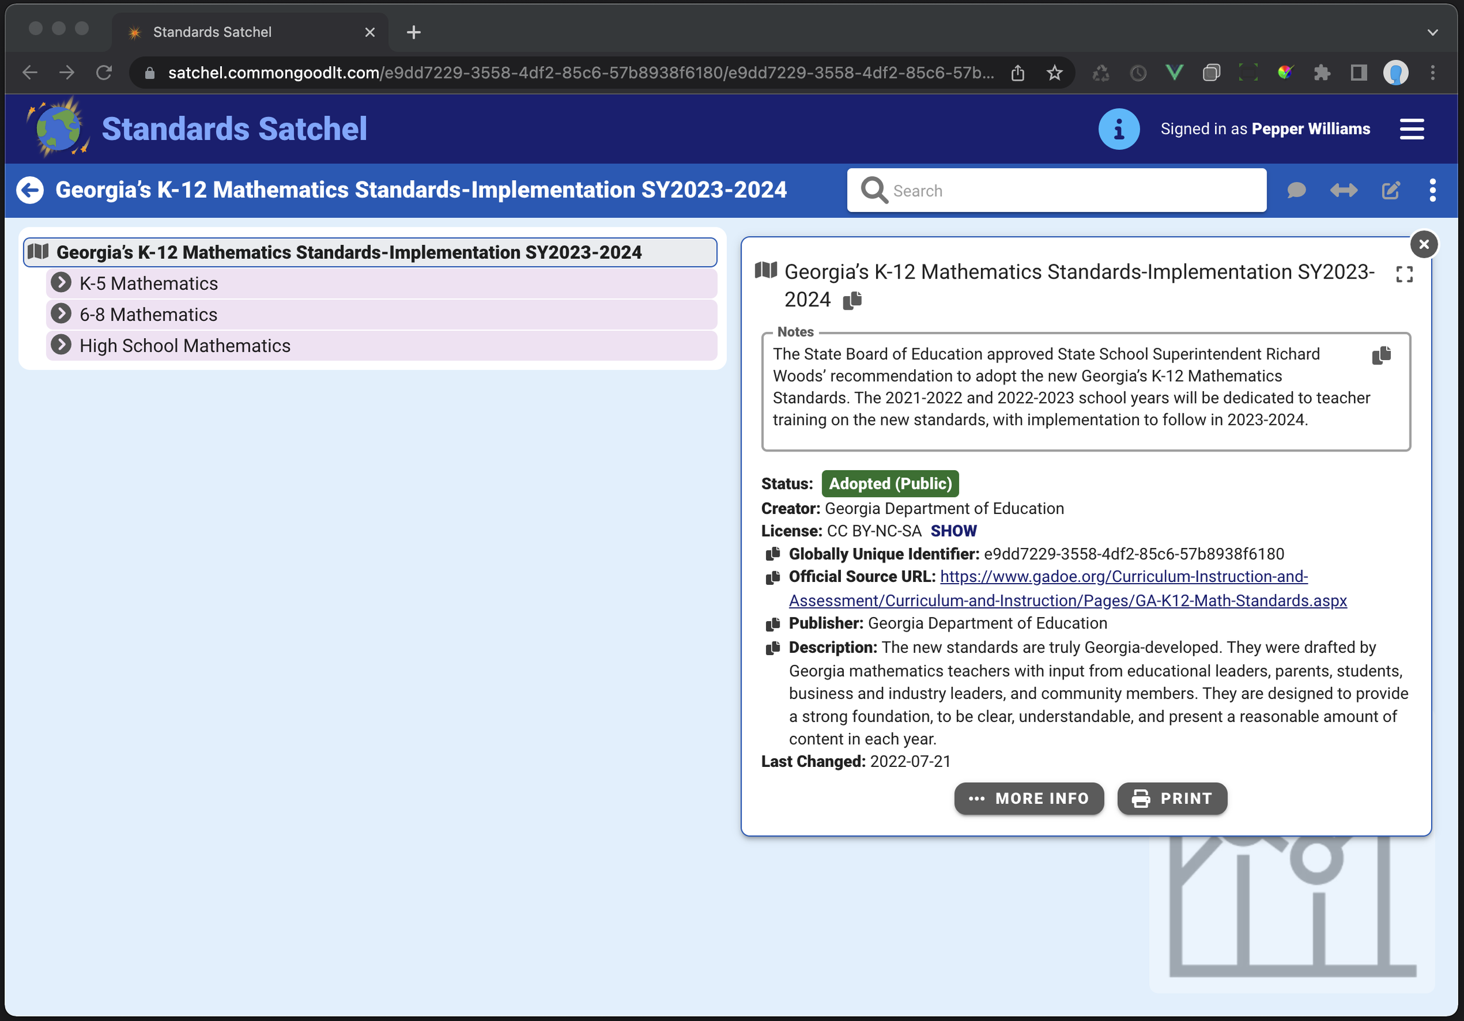Screen dimensions: 1464x1021
Task: Open the chat/comments panel icon
Action: (x=1296, y=190)
